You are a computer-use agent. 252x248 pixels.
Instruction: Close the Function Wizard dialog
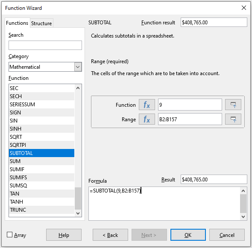[x=244, y=8]
